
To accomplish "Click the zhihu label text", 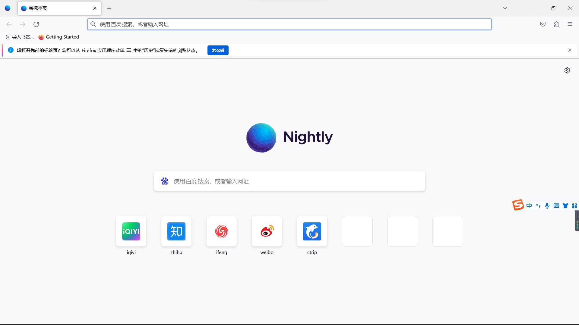I will click(x=176, y=252).
